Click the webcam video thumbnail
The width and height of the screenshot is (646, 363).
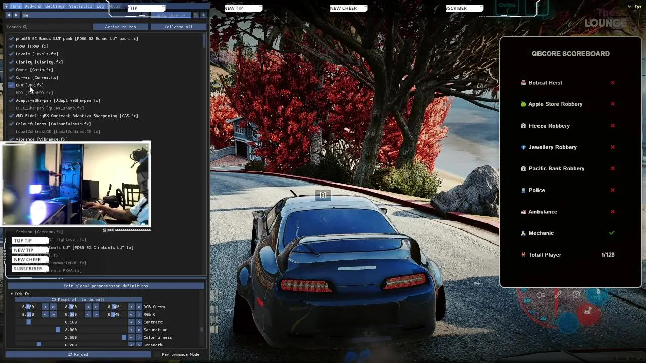tap(76, 184)
